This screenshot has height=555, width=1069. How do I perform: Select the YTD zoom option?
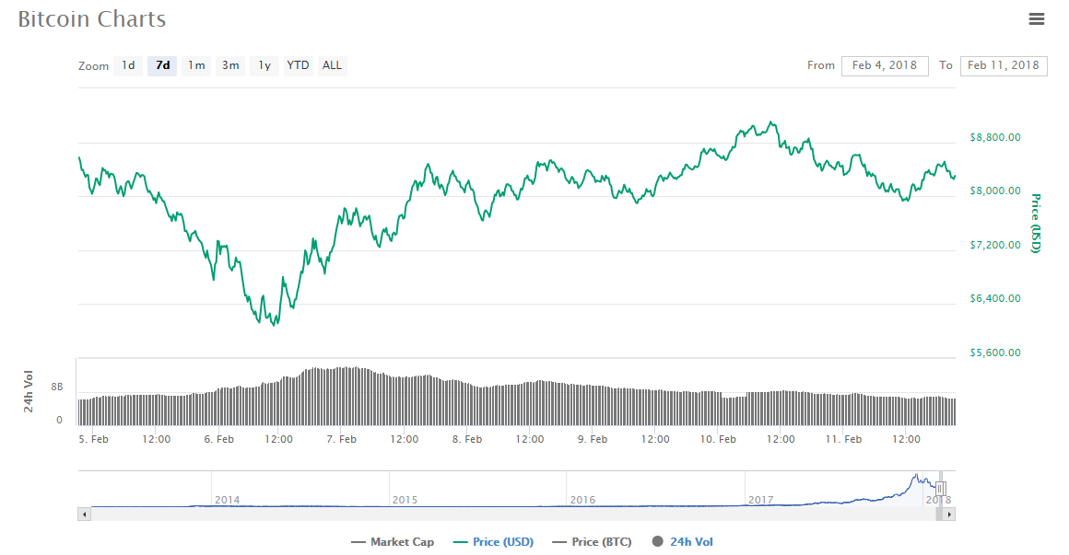coord(297,65)
